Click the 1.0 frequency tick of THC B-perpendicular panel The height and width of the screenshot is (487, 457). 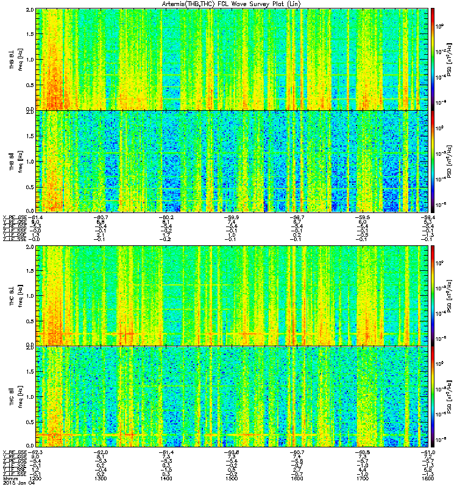pyautogui.click(x=30, y=296)
